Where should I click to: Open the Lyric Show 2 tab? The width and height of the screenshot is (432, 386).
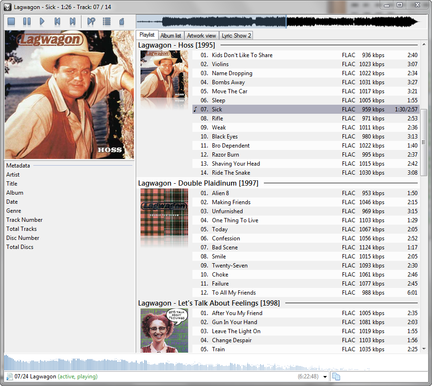tap(236, 36)
